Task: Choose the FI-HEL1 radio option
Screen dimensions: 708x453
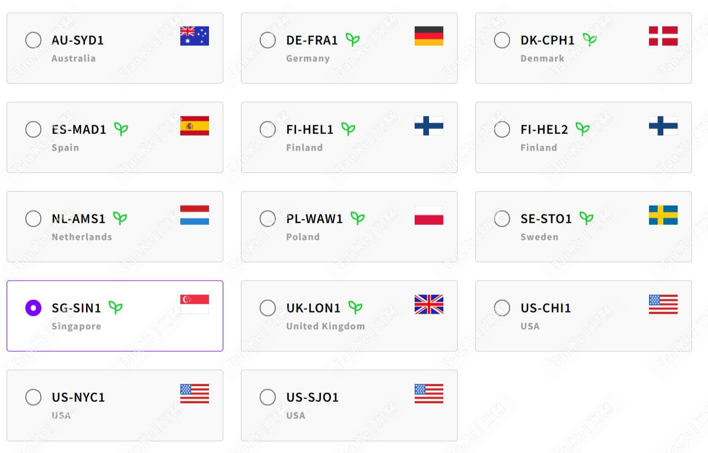Action: [267, 130]
